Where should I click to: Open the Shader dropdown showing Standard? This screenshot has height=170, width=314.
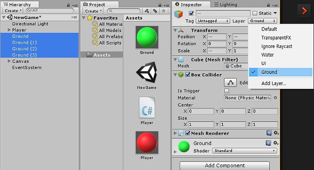point(245,150)
